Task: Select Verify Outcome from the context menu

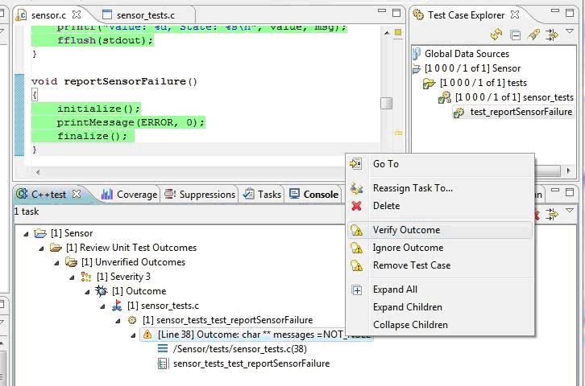Action: [x=406, y=230]
